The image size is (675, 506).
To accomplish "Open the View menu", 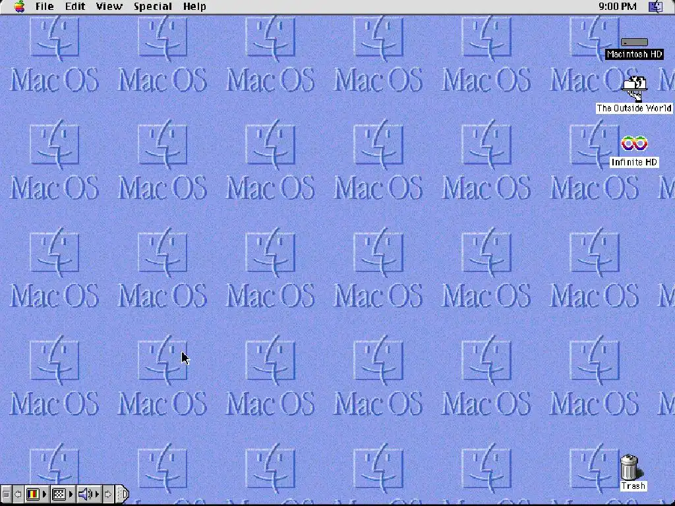I will [109, 7].
